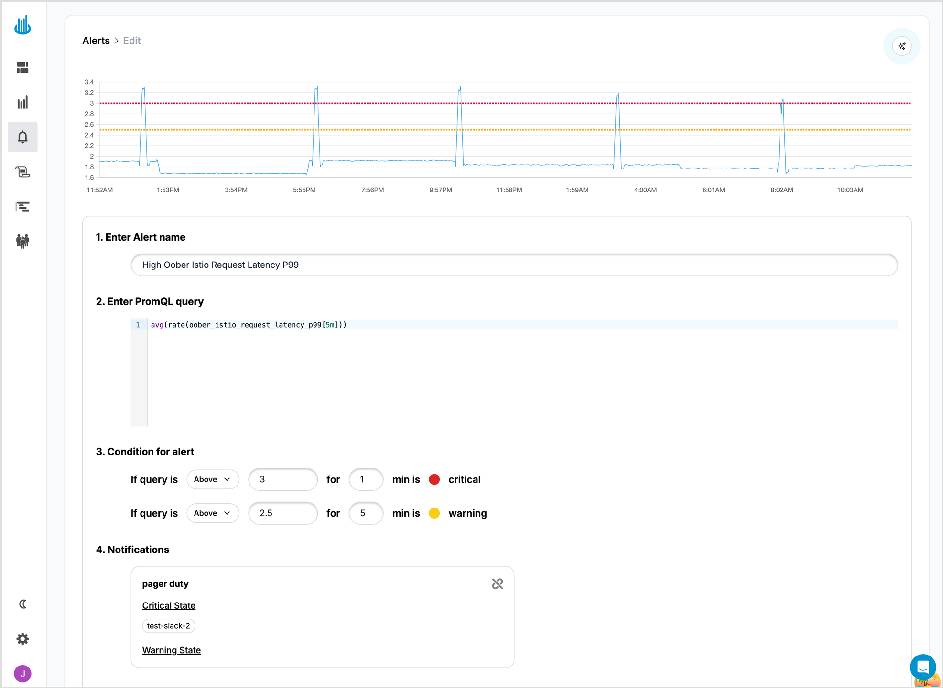Select the alerts bell icon
Screen dimensions: 943x688
[x=22, y=137]
